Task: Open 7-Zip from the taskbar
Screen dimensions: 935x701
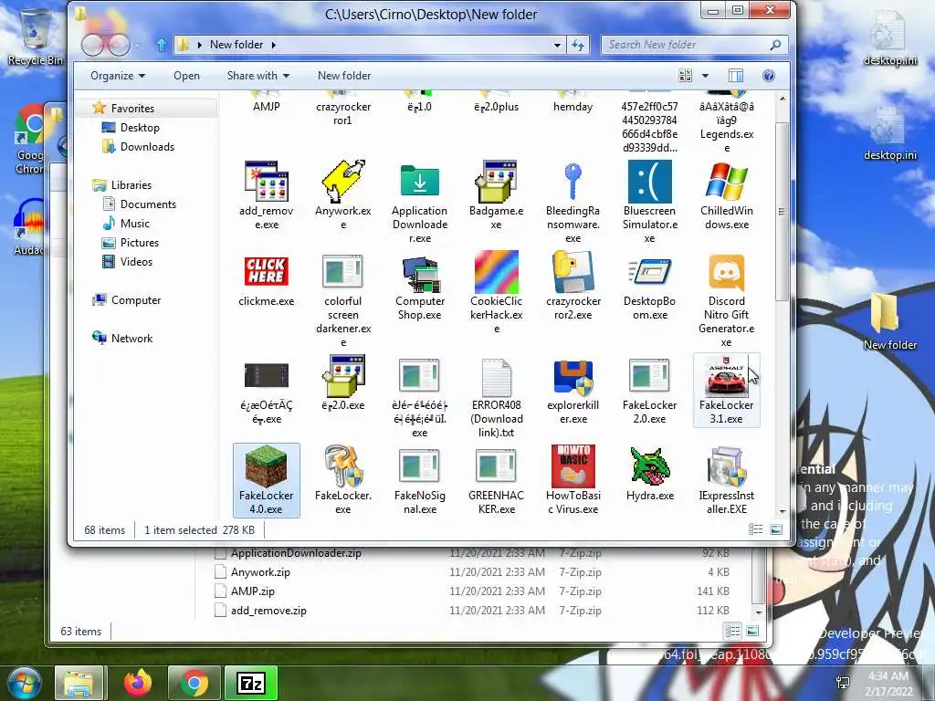Action: (x=251, y=683)
